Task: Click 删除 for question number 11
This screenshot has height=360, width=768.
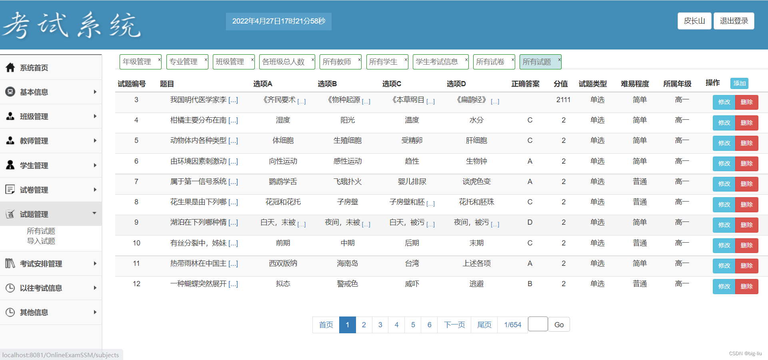Action: tap(747, 266)
